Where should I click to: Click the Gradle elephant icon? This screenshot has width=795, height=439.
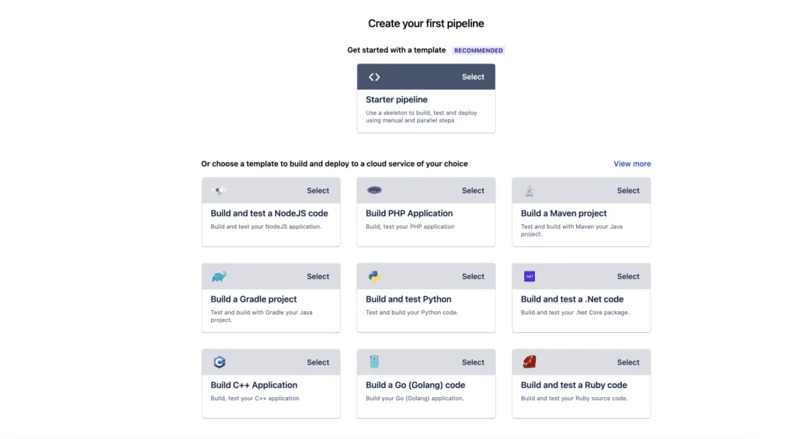[219, 276]
